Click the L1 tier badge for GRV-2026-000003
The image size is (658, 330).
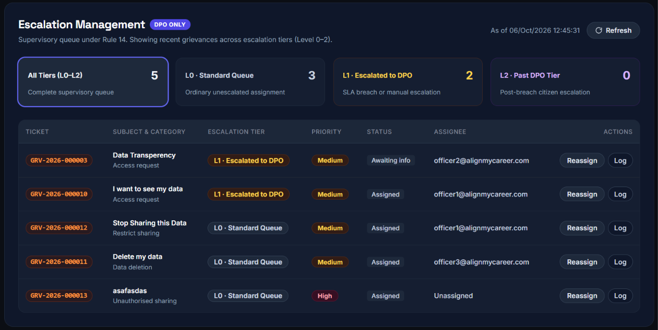click(x=249, y=161)
